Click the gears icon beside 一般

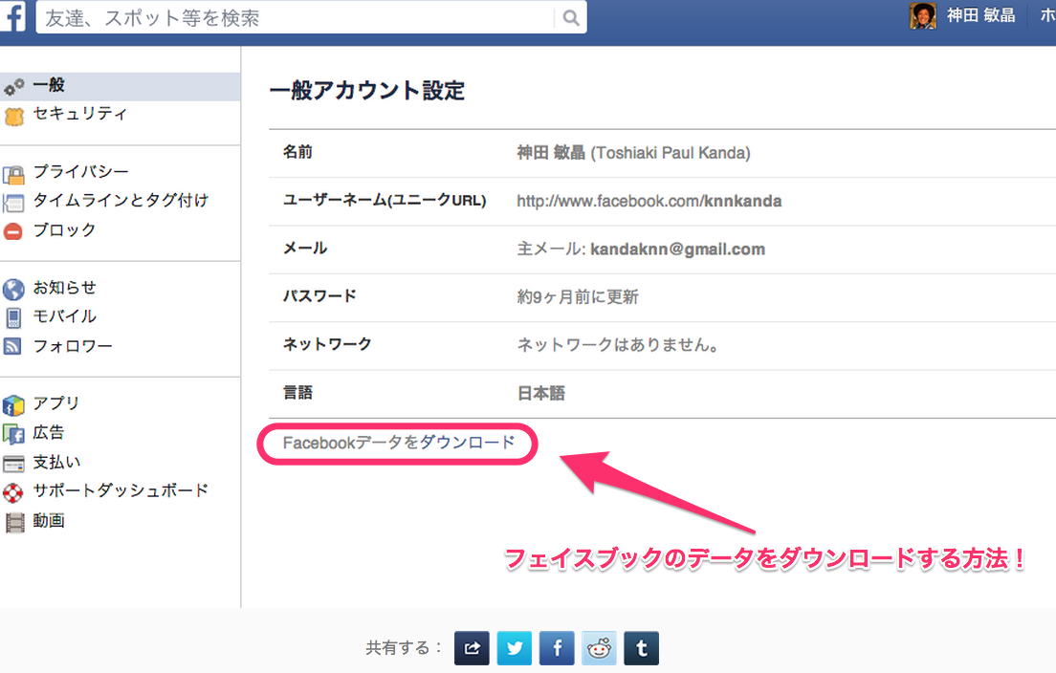click(13, 87)
